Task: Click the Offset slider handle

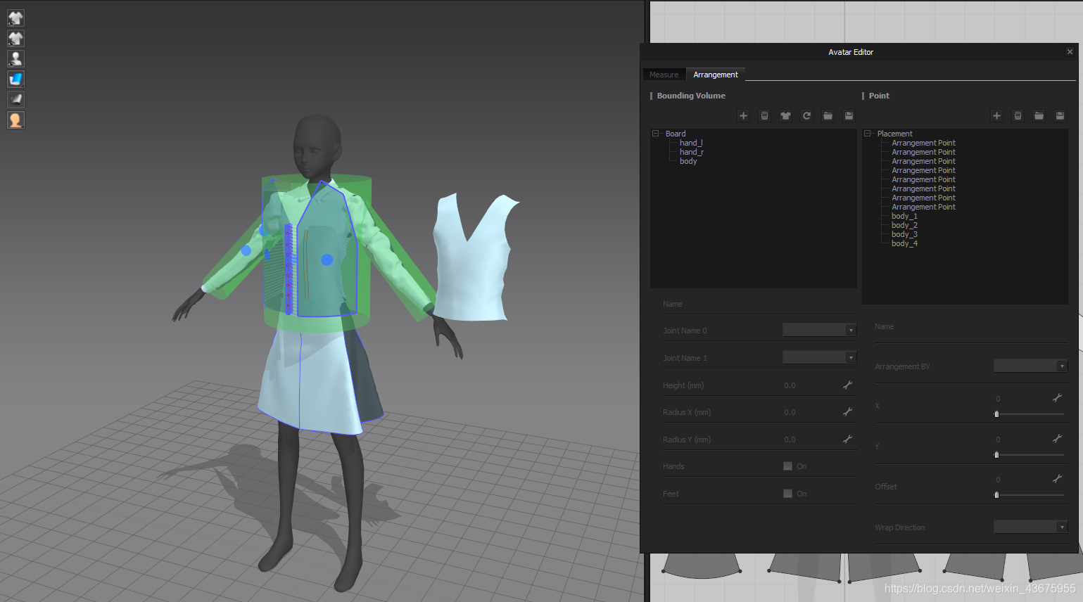Action: tap(996, 495)
